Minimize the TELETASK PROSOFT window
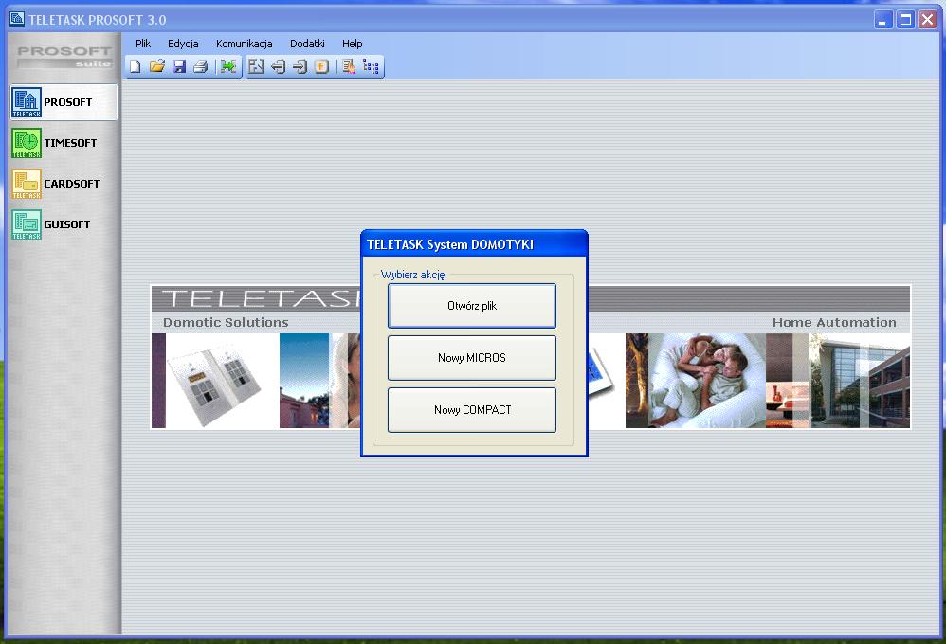 [883, 20]
